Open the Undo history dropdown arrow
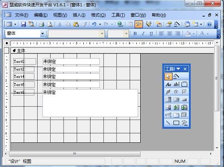Screen dimensions: 224x167 pyautogui.click(x=100, y=24)
